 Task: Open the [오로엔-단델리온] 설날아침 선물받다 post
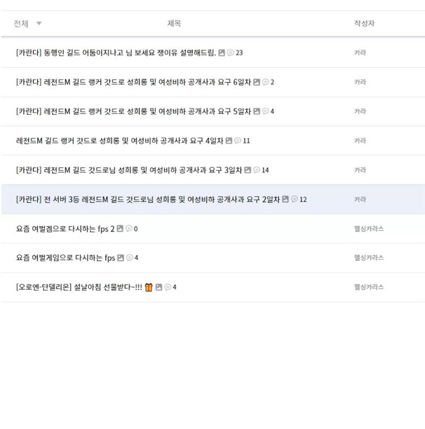79,287
